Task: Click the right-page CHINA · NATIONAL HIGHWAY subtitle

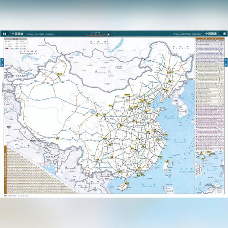Action: (188, 34)
